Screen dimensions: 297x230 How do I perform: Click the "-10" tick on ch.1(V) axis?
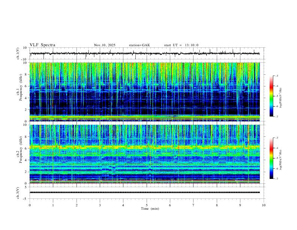coord(24,59)
